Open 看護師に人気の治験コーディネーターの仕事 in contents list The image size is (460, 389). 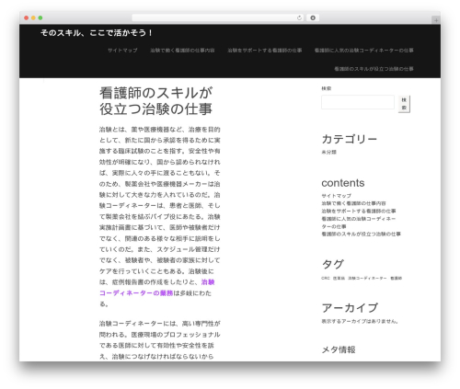coord(359,223)
